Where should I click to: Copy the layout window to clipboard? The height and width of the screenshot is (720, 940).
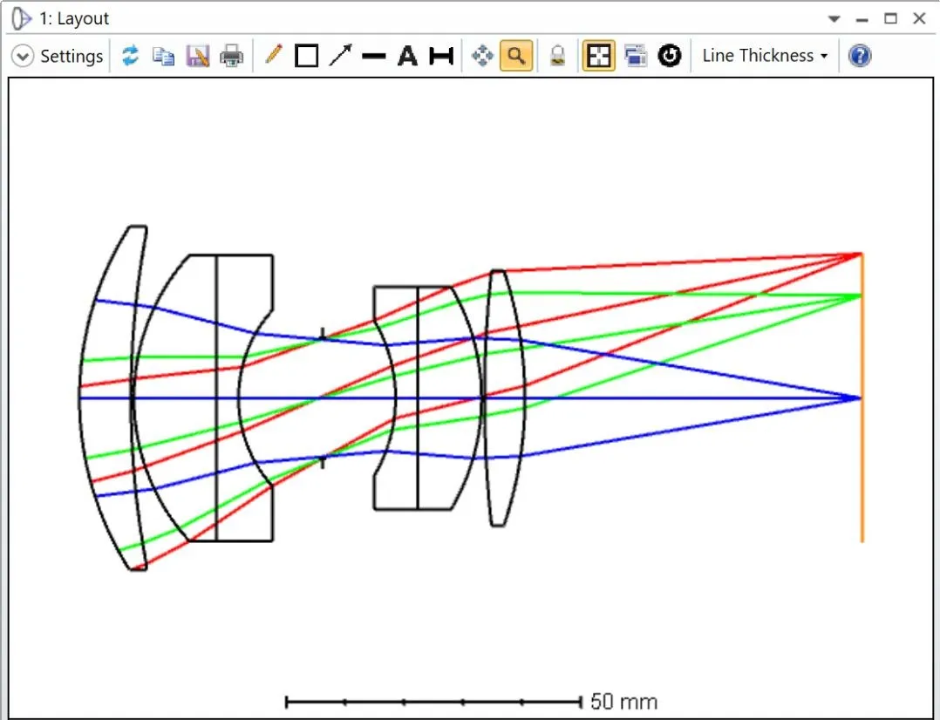[163, 57]
